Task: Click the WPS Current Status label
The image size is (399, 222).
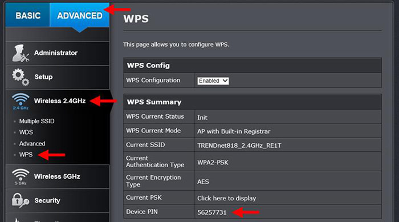Action: [154, 116]
